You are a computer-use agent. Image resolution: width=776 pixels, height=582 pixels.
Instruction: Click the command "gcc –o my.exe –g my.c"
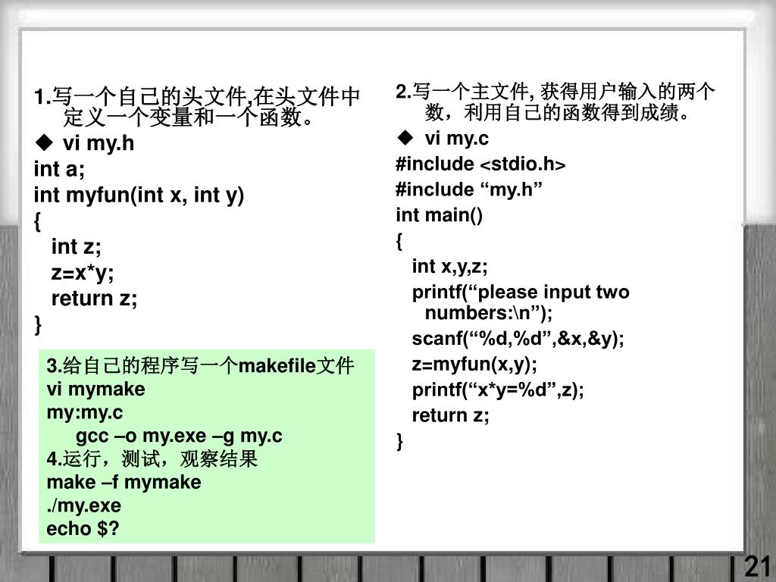(x=179, y=436)
